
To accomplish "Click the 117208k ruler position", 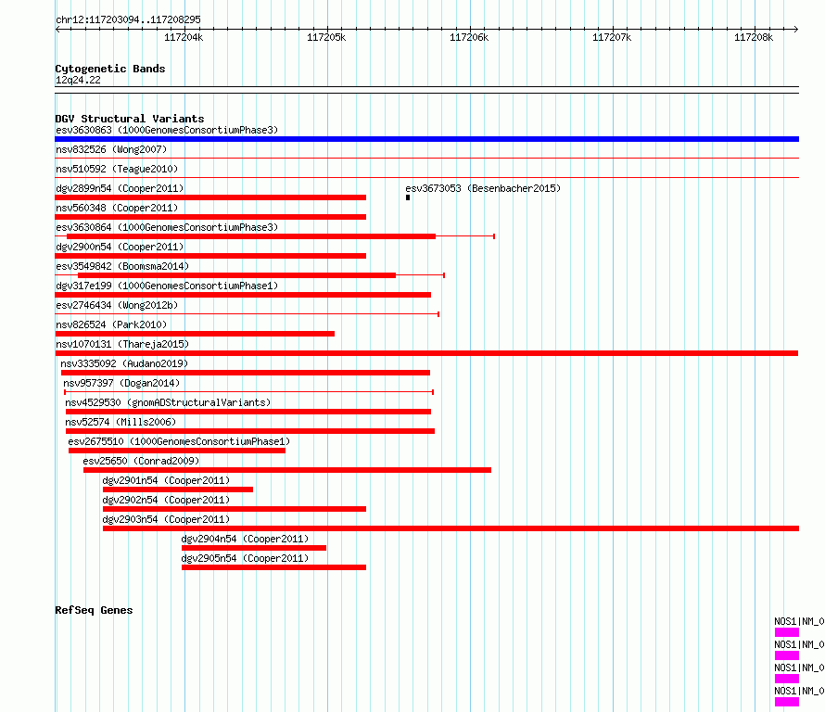I will (754, 37).
